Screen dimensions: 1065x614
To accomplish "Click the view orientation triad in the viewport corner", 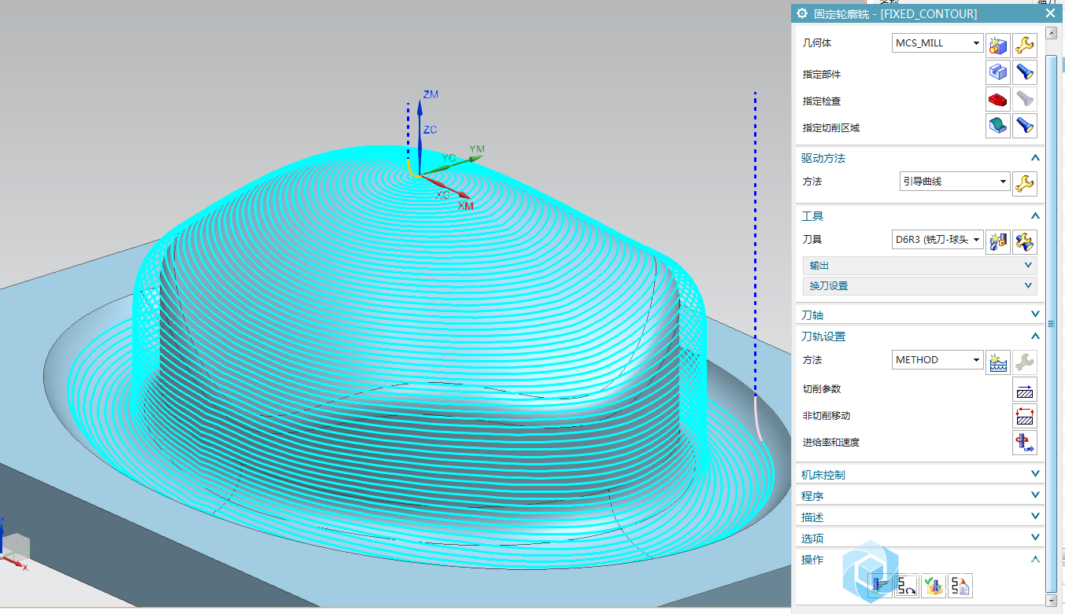I will click(14, 546).
